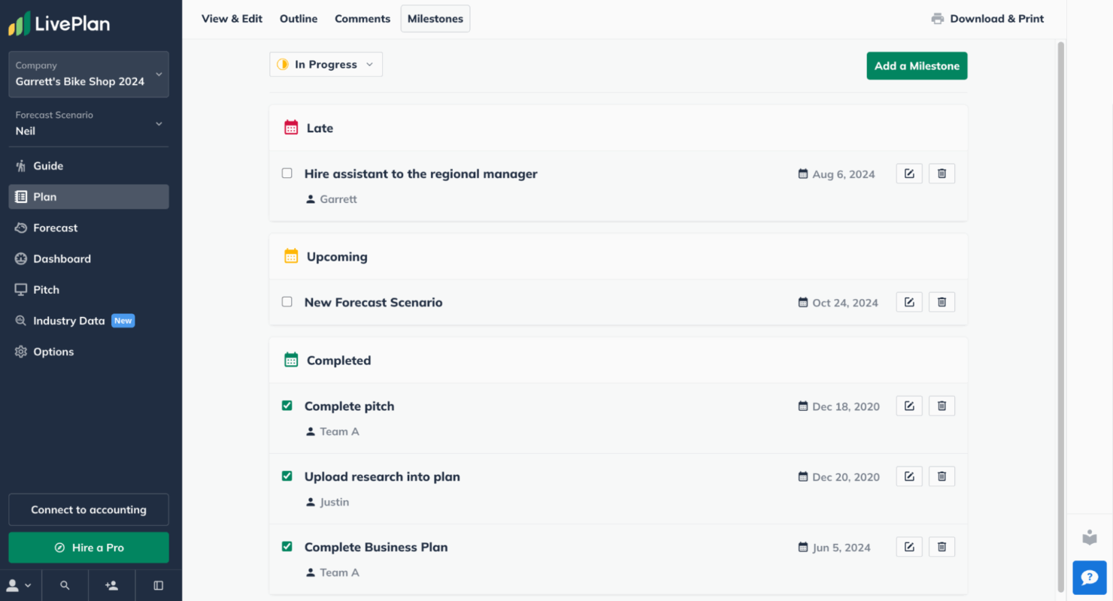This screenshot has height=601, width=1113.
Task: Click the person icon beside Garrett
Action: pyautogui.click(x=311, y=199)
